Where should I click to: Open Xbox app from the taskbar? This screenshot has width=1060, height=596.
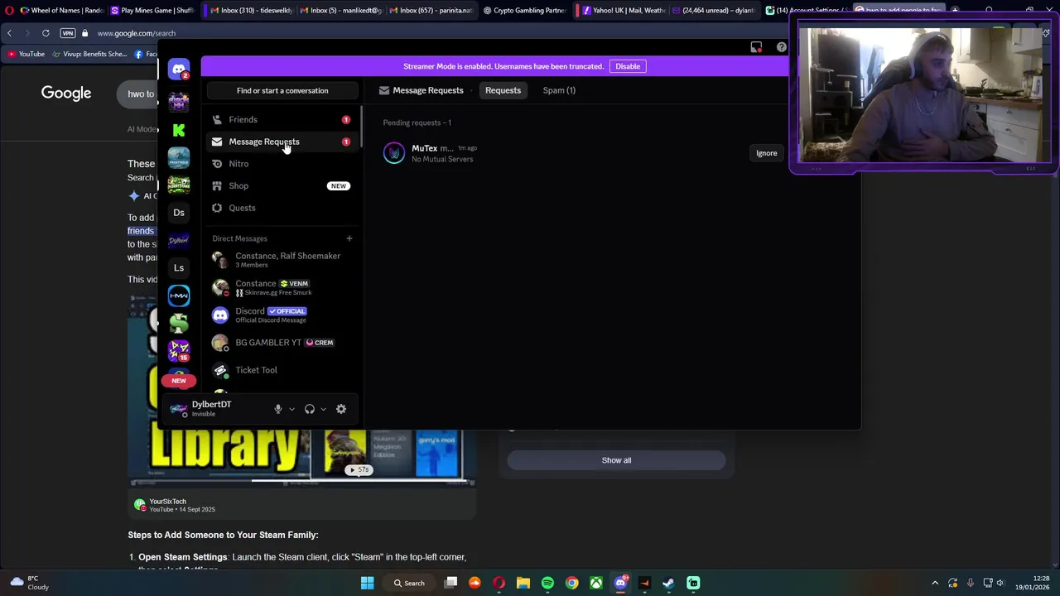click(596, 583)
